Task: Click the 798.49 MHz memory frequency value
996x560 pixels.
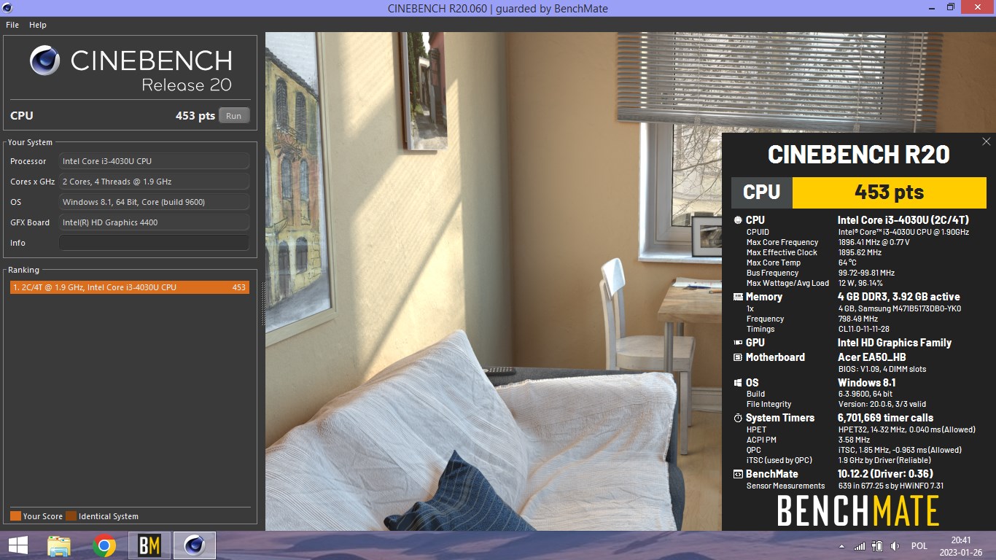Action: pos(857,319)
